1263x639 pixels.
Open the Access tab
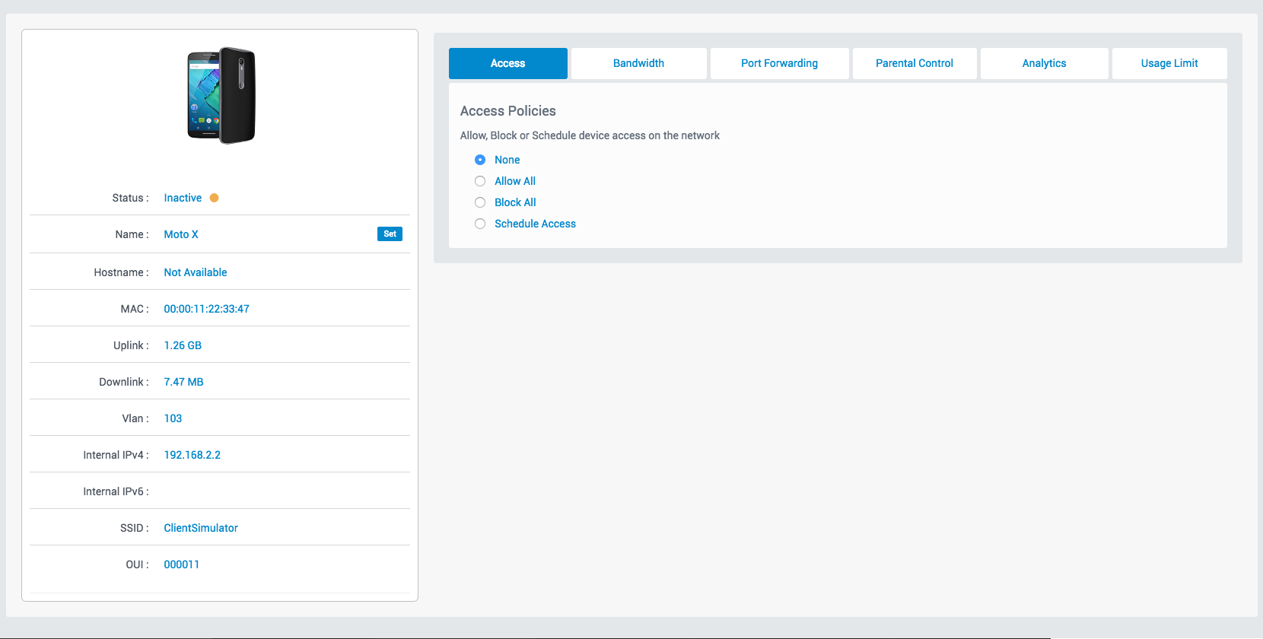pyautogui.click(x=508, y=63)
